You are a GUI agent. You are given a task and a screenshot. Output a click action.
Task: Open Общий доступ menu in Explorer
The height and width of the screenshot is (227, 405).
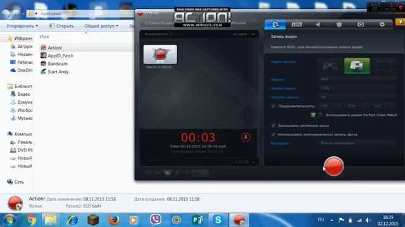[101, 26]
